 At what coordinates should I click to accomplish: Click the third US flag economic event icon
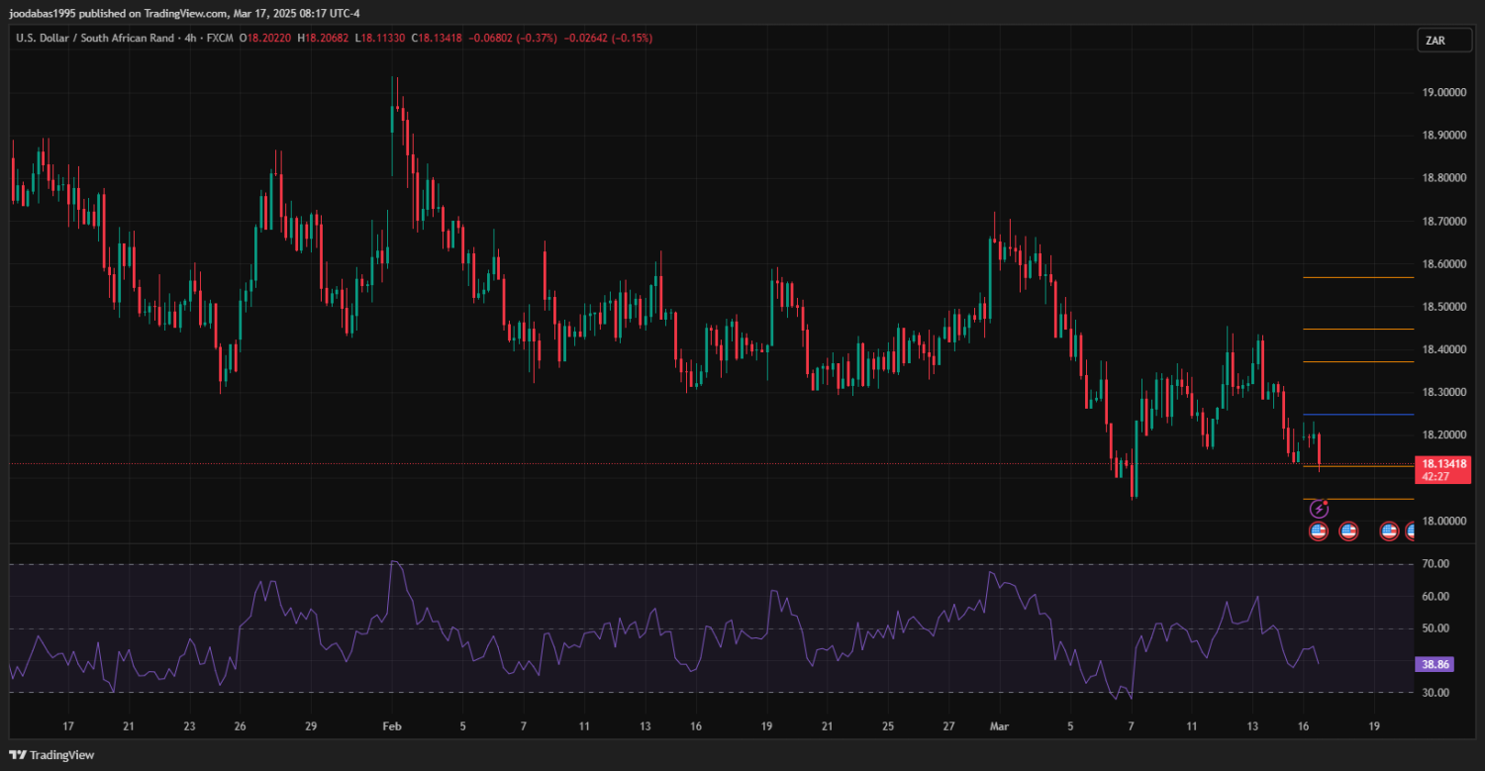point(1389,531)
